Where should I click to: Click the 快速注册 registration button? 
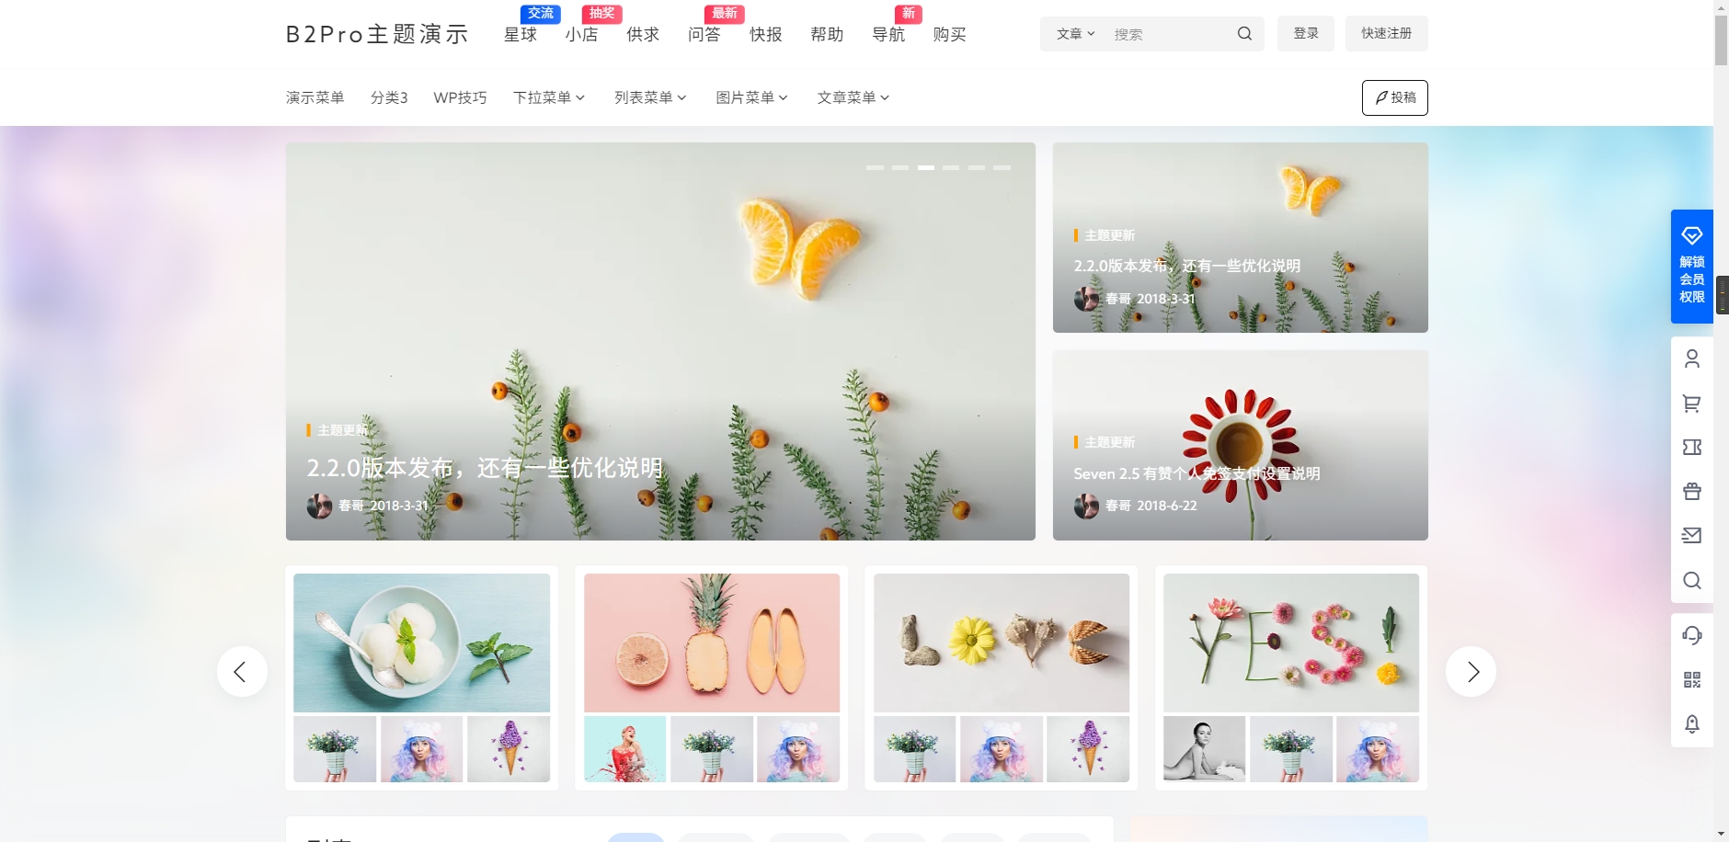[x=1385, y=33]
